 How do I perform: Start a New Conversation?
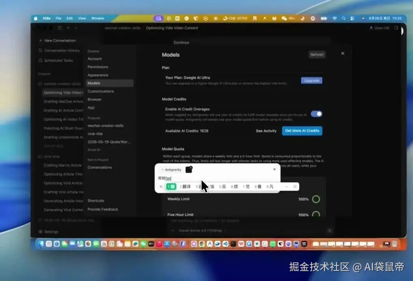point(57,40)
